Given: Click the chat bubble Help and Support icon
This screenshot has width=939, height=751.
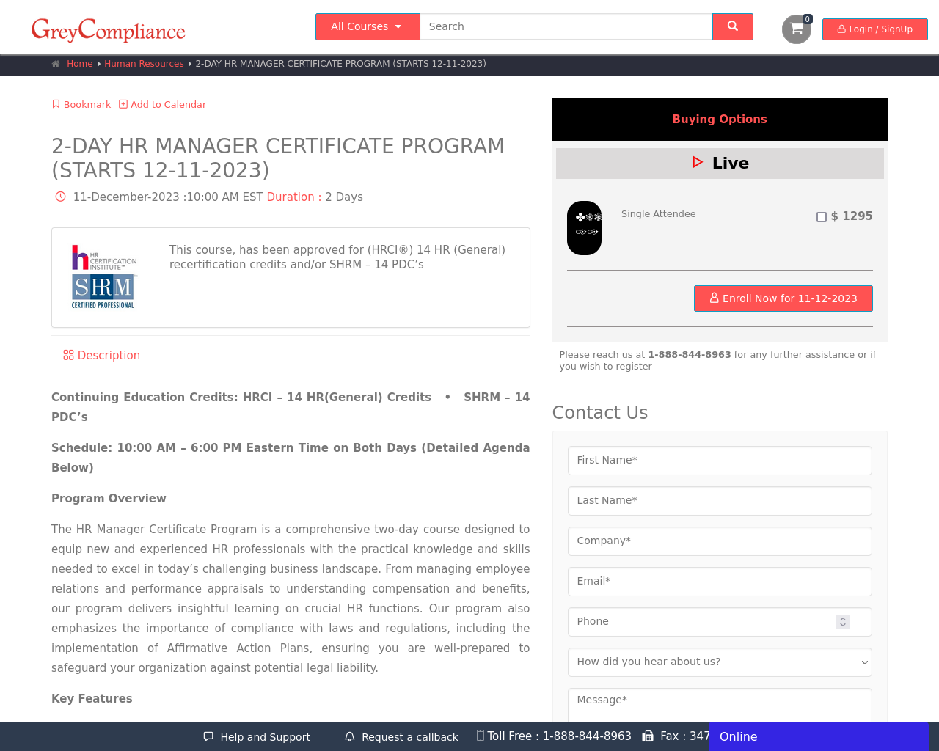Looking at the screenshot, I should click(x=208, y=736).
